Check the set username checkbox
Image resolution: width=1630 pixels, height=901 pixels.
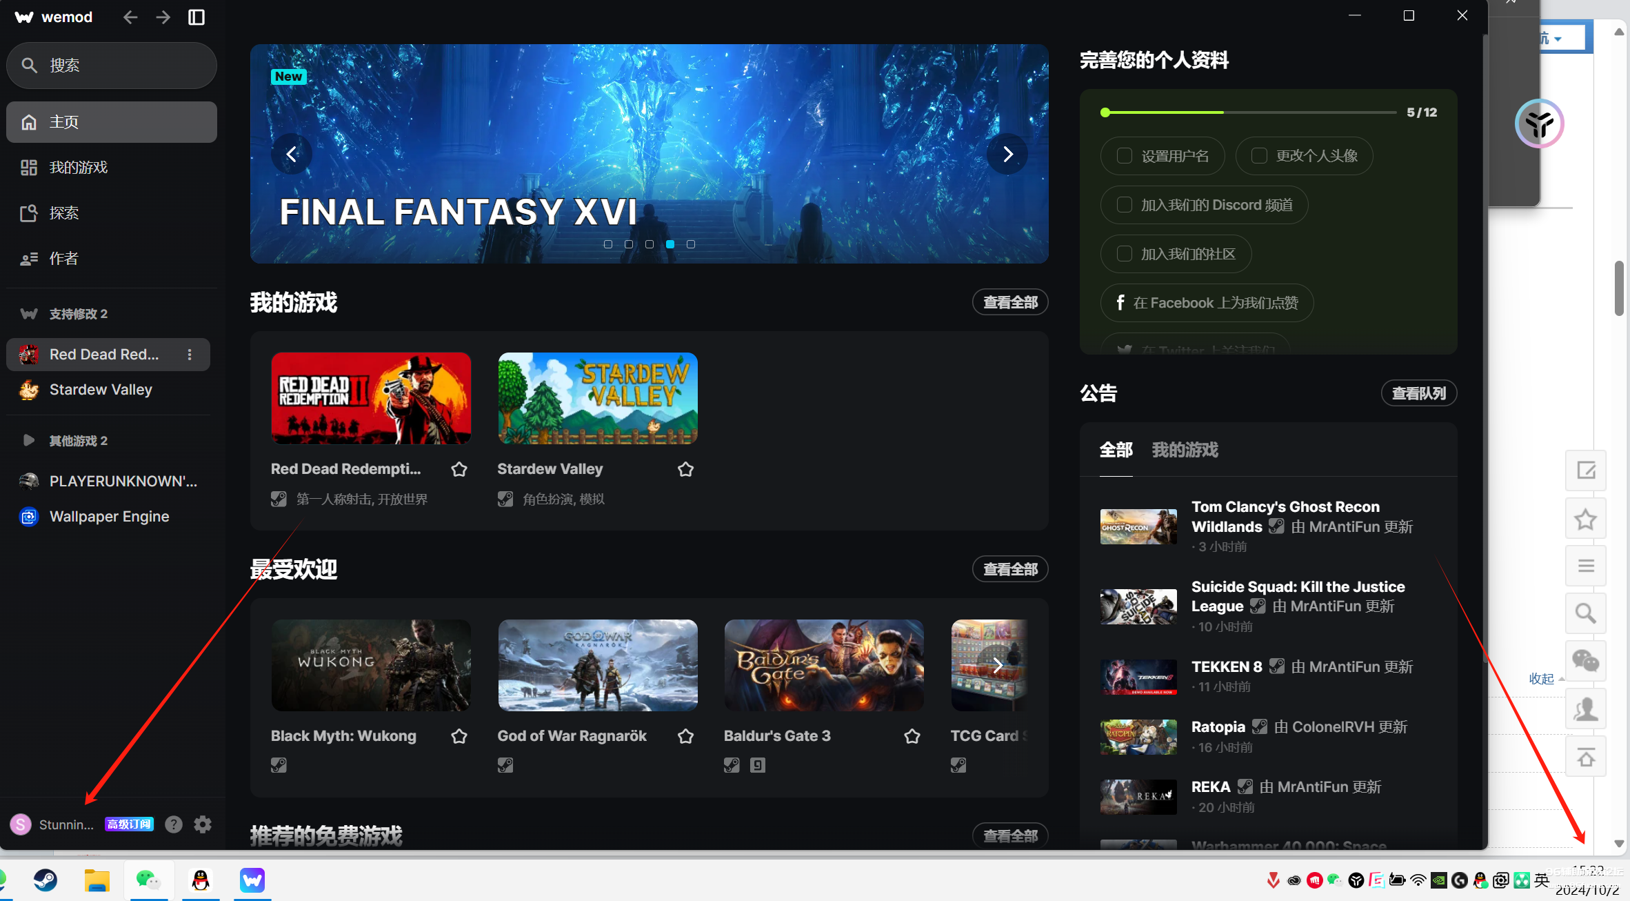1125,156
